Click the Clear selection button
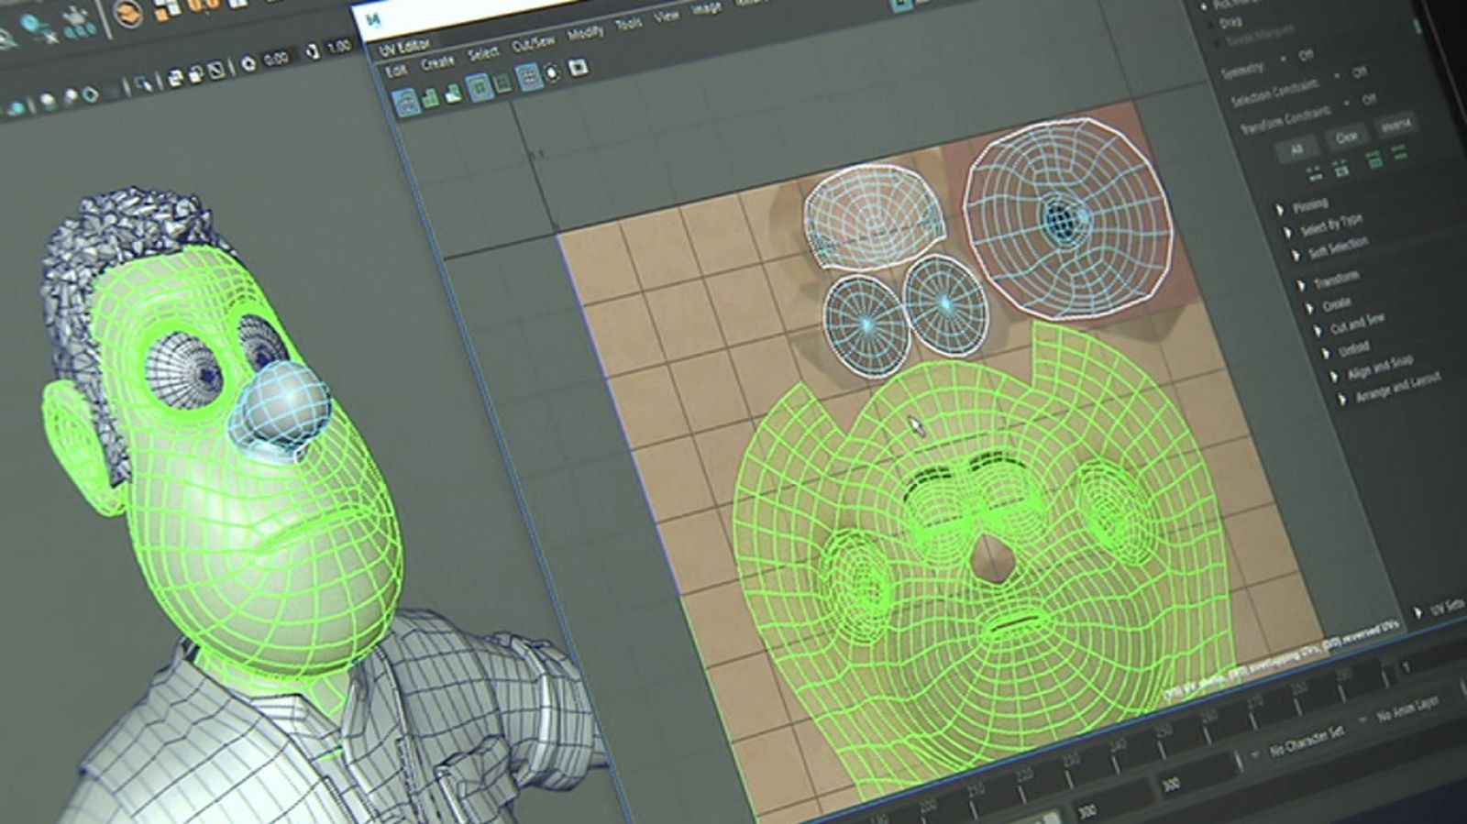 click(1346, 137)
